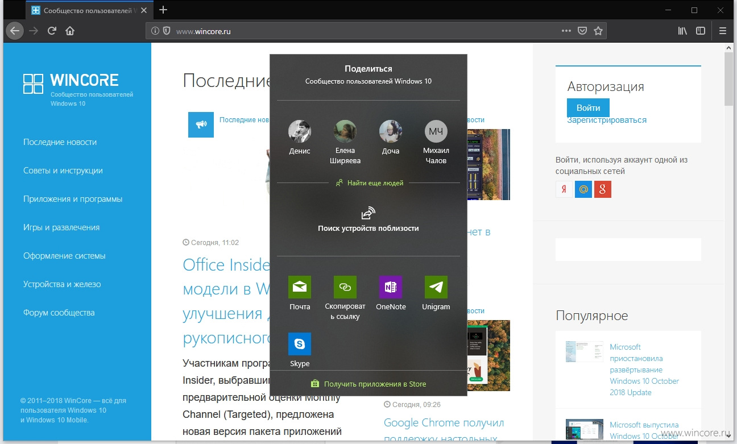Click "Сегодня, 09:26" timestamp
The width and height of the screenshot is (737, 444).
(412, 405)
